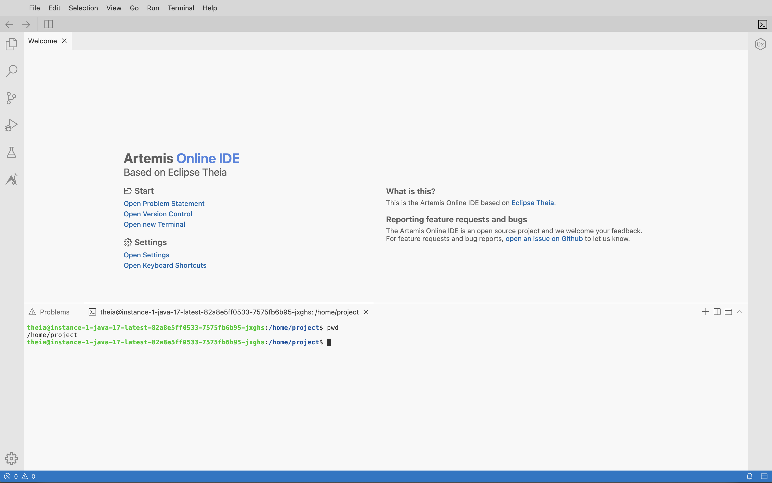Open the hexagon 0x panel on the right sidebar
Image resolution: width=772 pixels, height=483 pixels.
[761, 44]
